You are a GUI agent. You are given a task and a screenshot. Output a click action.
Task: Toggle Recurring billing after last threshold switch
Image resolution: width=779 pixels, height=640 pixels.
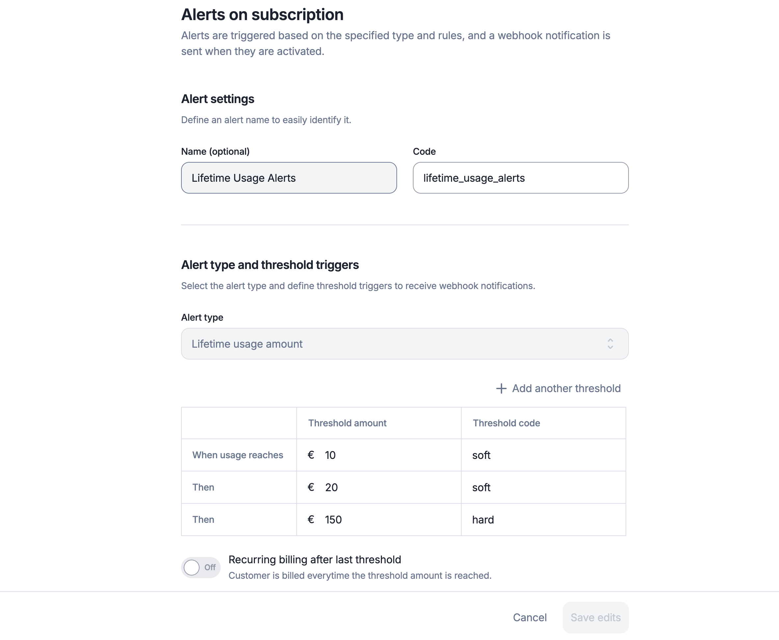tap(201, 567)
